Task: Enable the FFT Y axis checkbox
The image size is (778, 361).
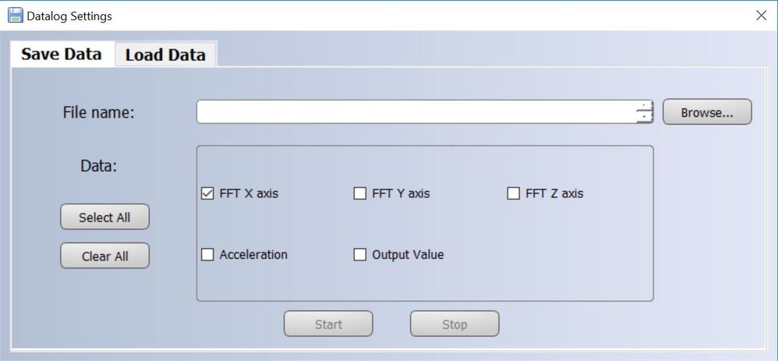Action: pos(359,193)
